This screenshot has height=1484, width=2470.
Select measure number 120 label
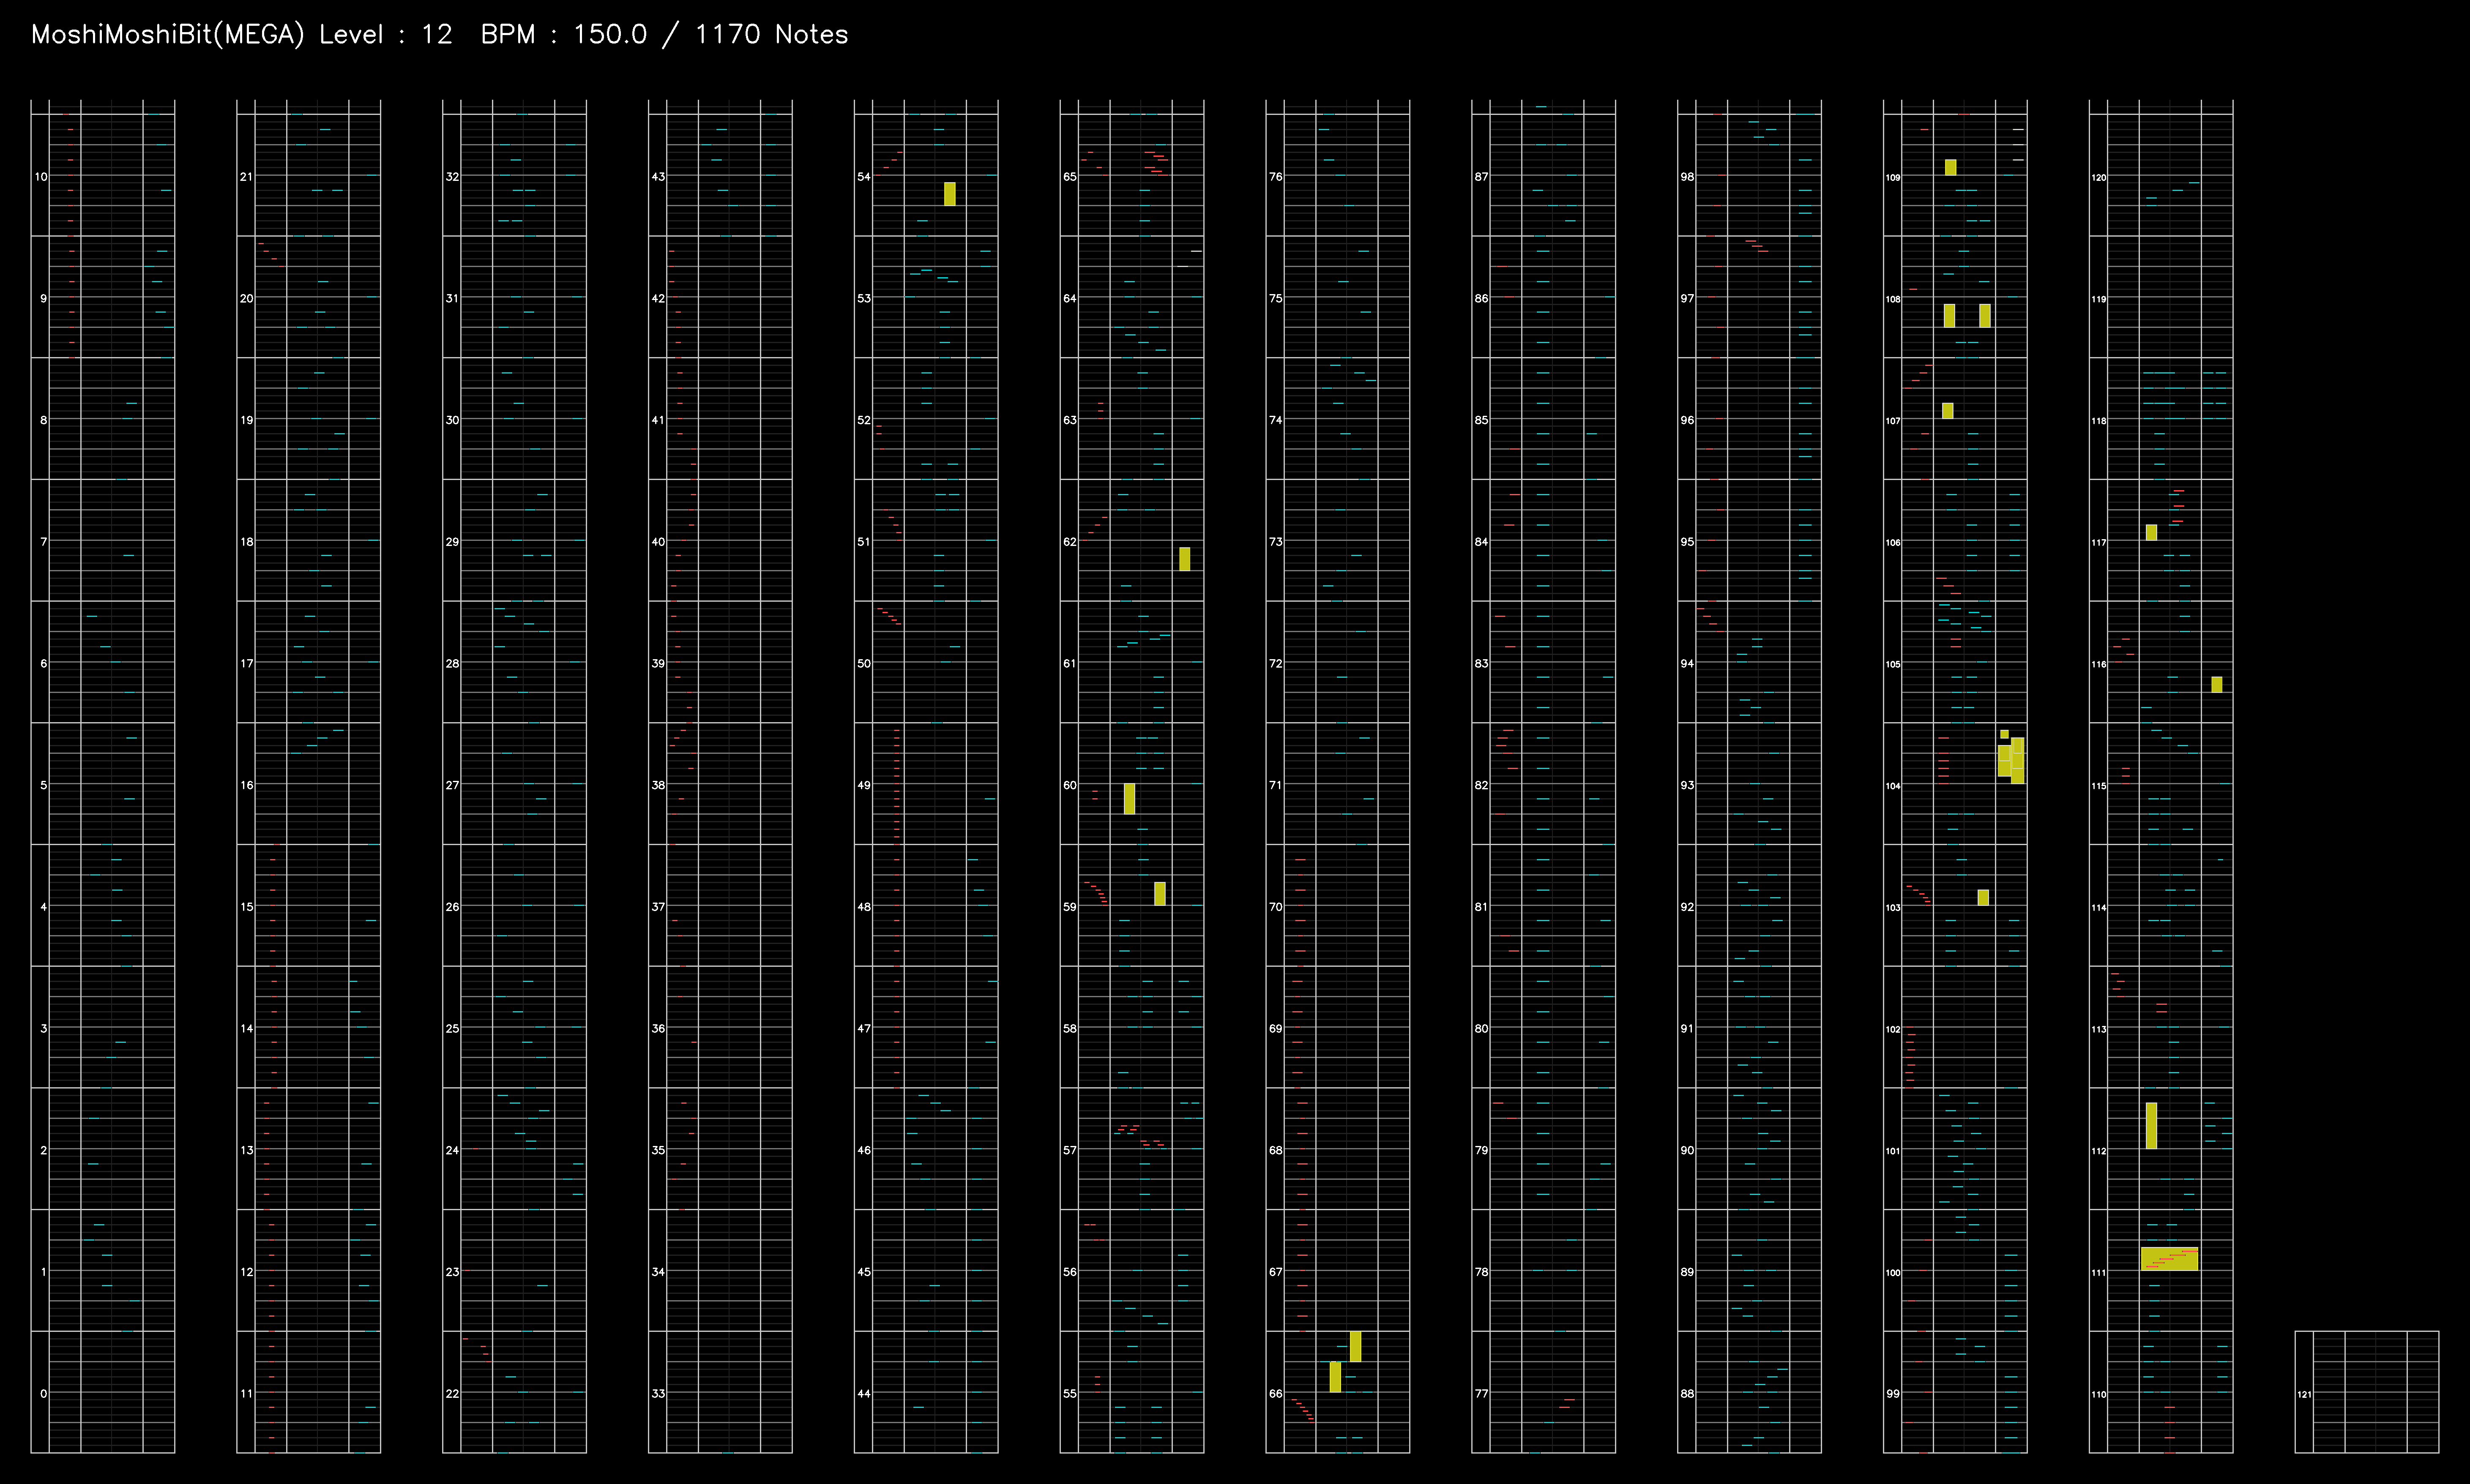[2099, 178]
